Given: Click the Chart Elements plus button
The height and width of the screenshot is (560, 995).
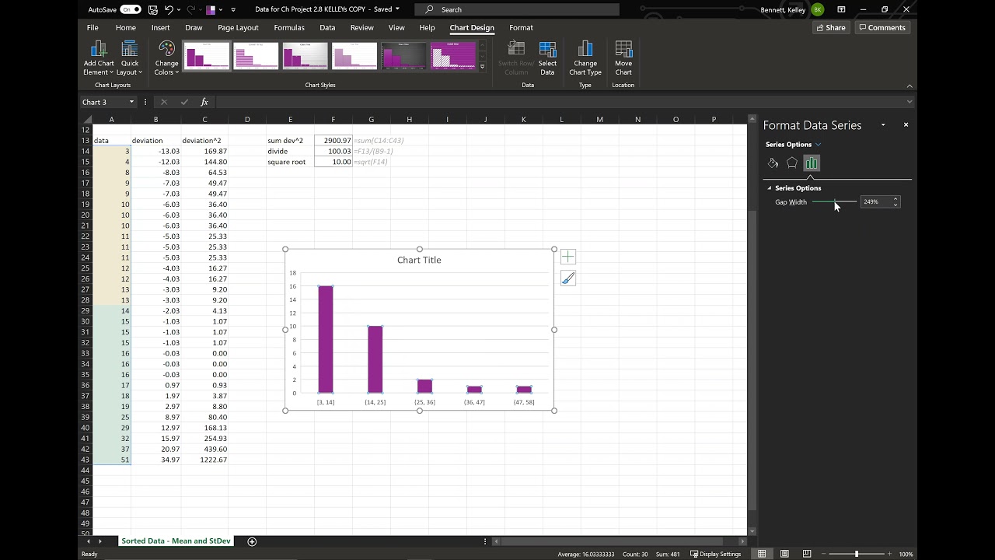Looking at the screenshot, I should click(x=567, y=257).
